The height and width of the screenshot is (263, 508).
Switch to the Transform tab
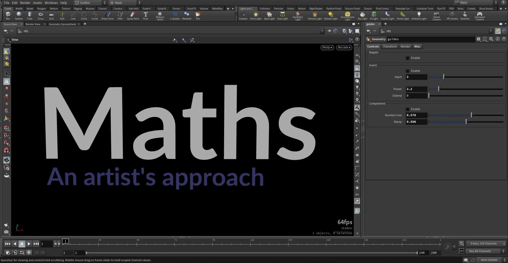click(390, 46)
